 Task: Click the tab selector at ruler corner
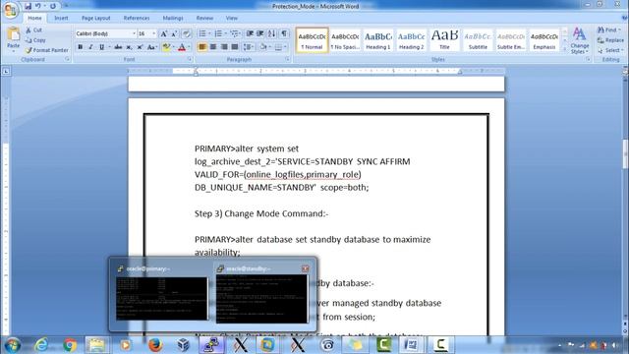(x=6, y=72)
